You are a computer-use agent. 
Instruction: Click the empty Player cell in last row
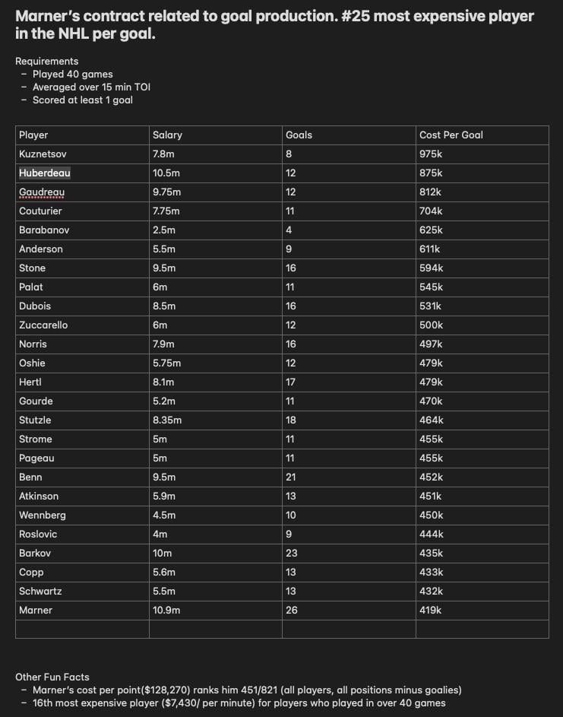(x=82, y=630)
